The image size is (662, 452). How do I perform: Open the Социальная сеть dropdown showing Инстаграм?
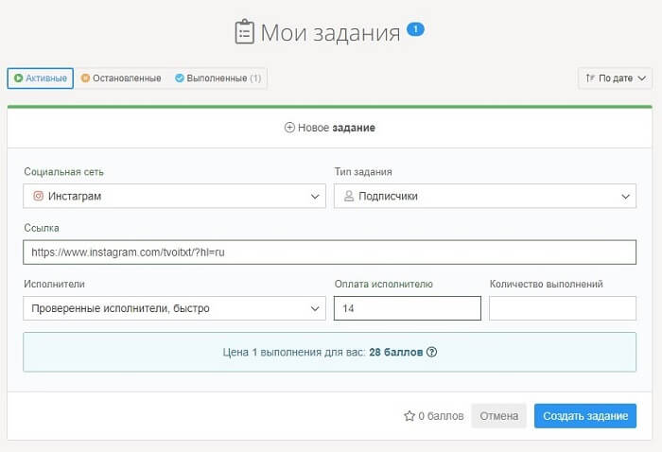[174, 196]
